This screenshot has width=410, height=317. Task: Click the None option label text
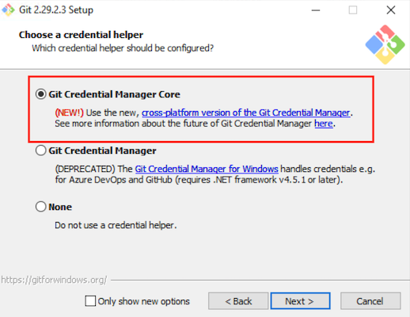coord(60,207)
